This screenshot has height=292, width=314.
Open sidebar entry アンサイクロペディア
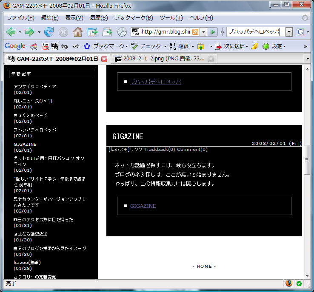point(35,87)
